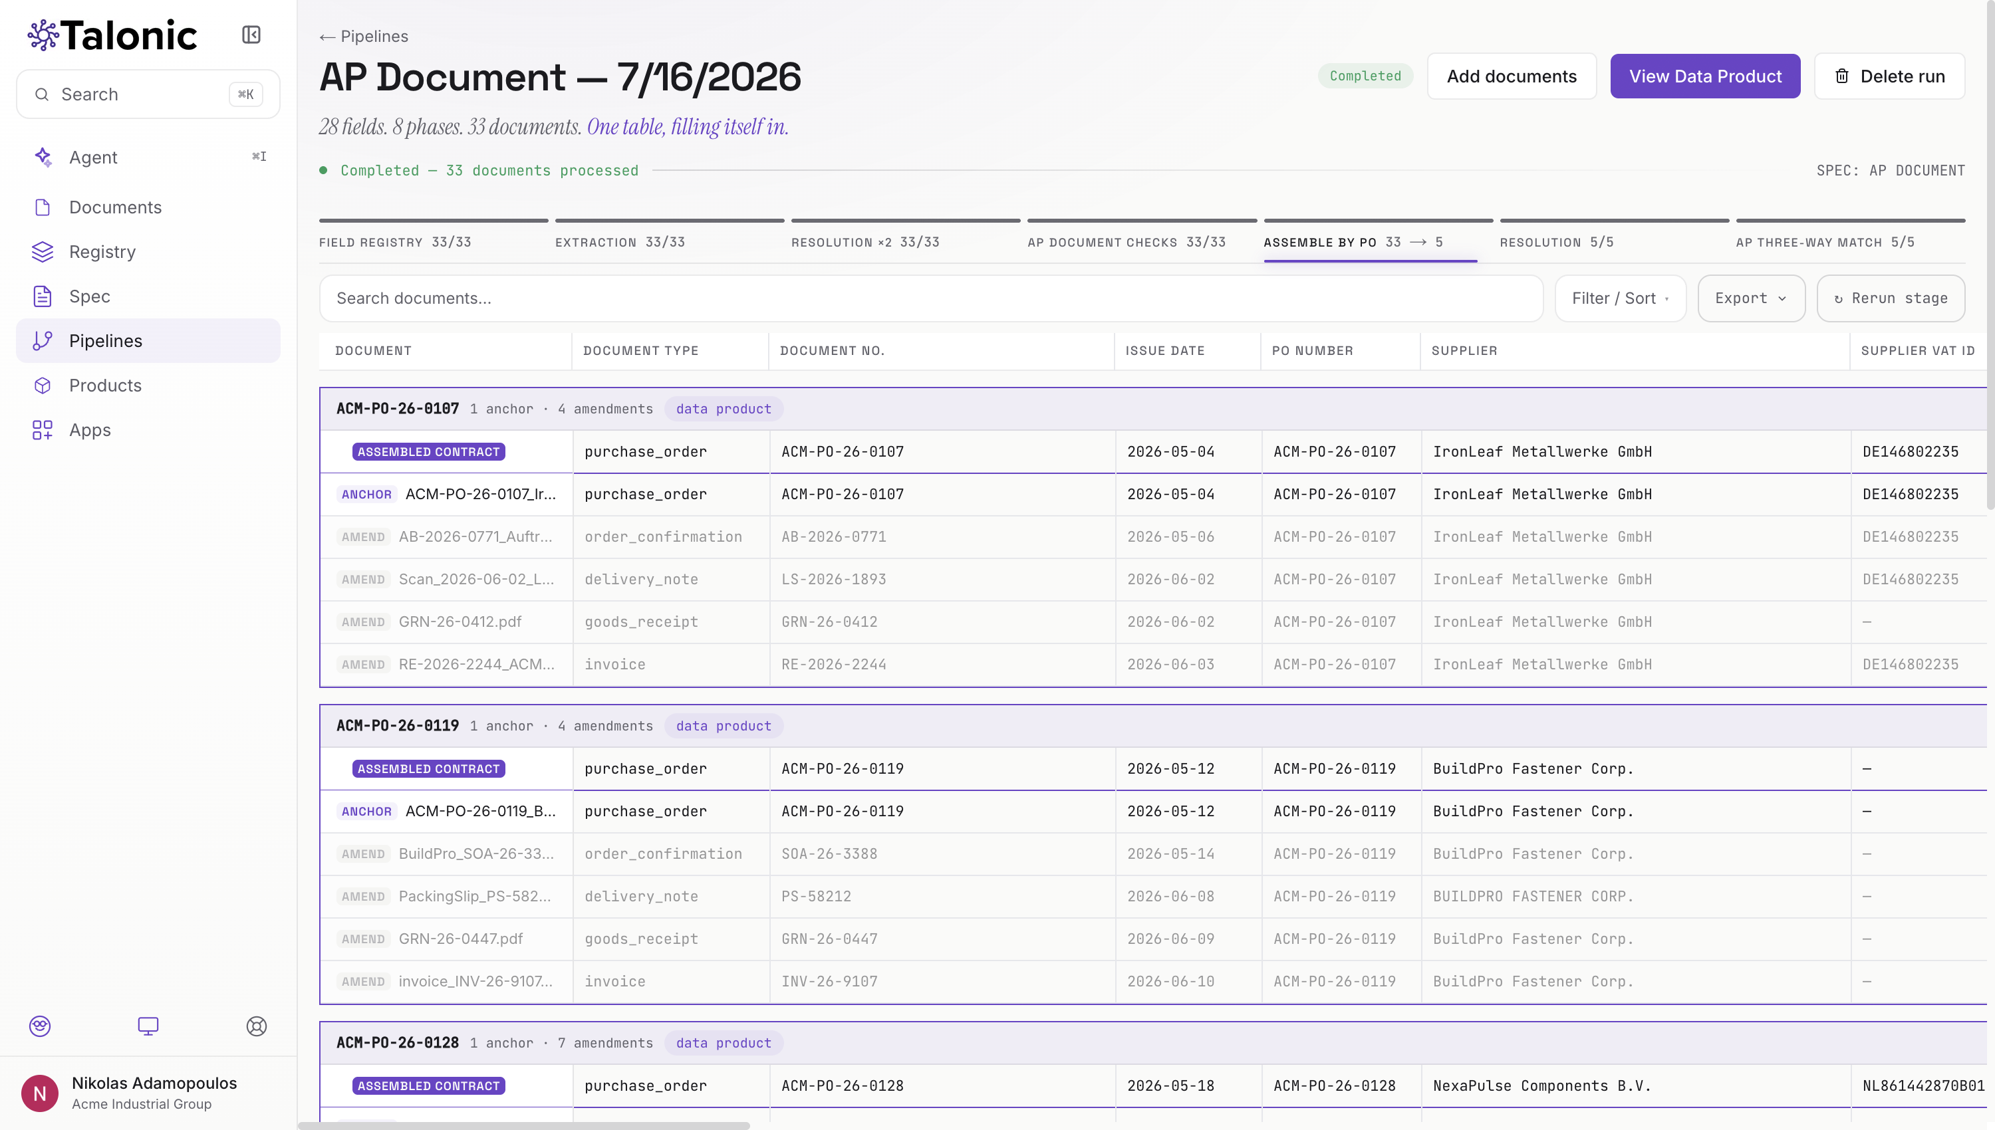Click the monitor display icon
Image resolution: width=1995 pixels, height=1130 pixels.
(148, 1026)
